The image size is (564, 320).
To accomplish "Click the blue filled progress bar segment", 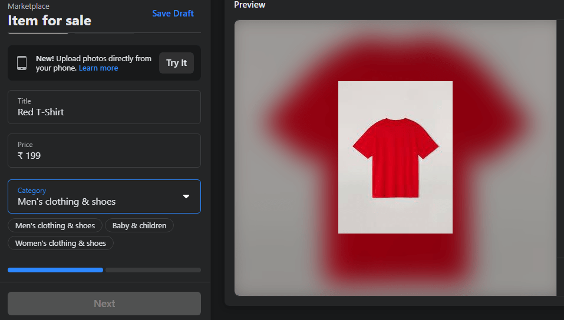I will point(55,270).
